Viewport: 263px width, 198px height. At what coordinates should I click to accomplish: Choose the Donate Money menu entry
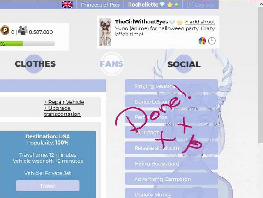171,193
